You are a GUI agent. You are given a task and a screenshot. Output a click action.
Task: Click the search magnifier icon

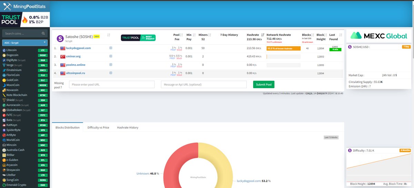pos(43,34)
